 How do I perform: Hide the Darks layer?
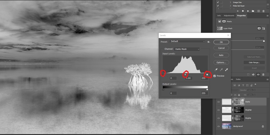coord(218,102)
